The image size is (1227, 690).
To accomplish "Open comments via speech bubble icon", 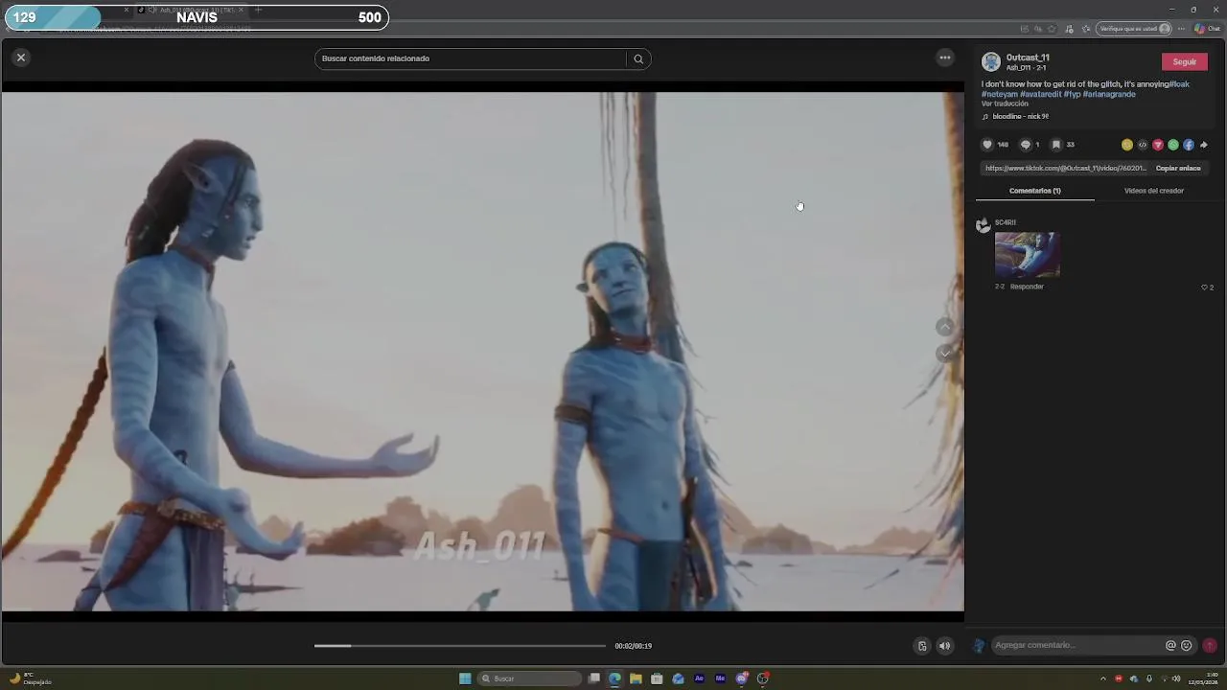I will click(x=1026, y=145).
